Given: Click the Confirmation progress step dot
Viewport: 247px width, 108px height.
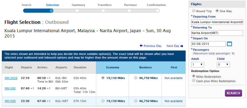Looking at the screenshot, I should [x=157, y=11].
